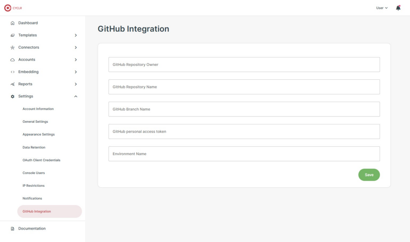Click the Settings menu label
410x242 pixels.
point(26,96)
